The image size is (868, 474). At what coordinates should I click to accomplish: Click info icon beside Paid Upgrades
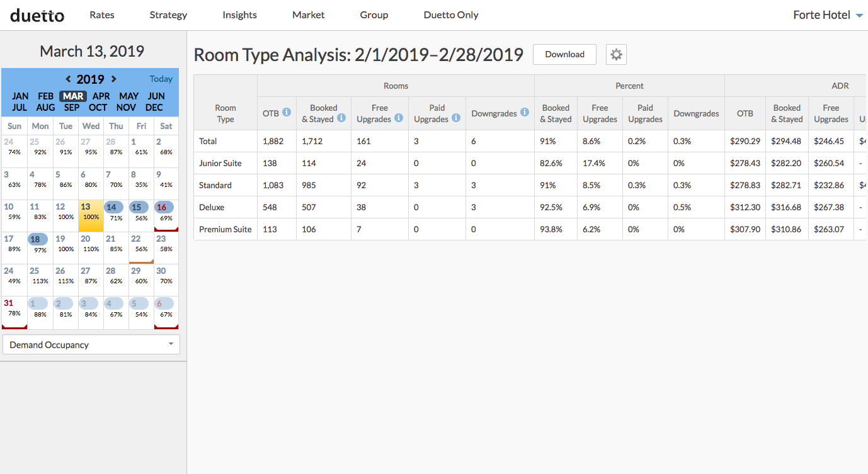click(456, 118)
